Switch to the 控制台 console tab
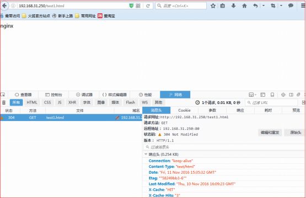306x198 pixels. click(x=53, y=95)
